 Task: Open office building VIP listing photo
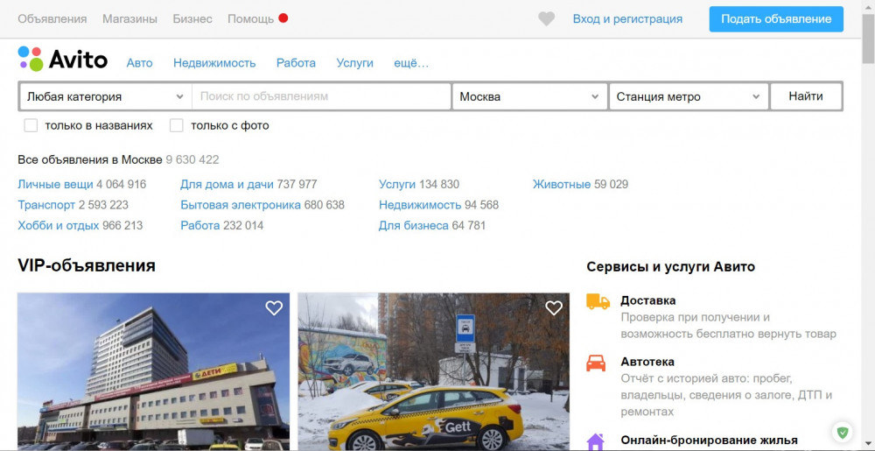pos(153,371)
